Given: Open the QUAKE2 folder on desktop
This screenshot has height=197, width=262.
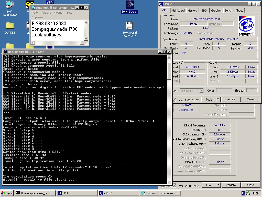Looking at the screenshot, I should point(10,28).
